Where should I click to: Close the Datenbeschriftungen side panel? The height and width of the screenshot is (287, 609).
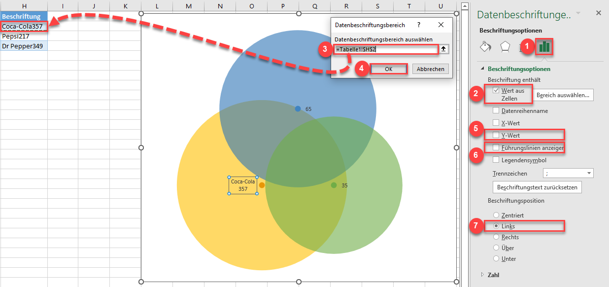598,13
